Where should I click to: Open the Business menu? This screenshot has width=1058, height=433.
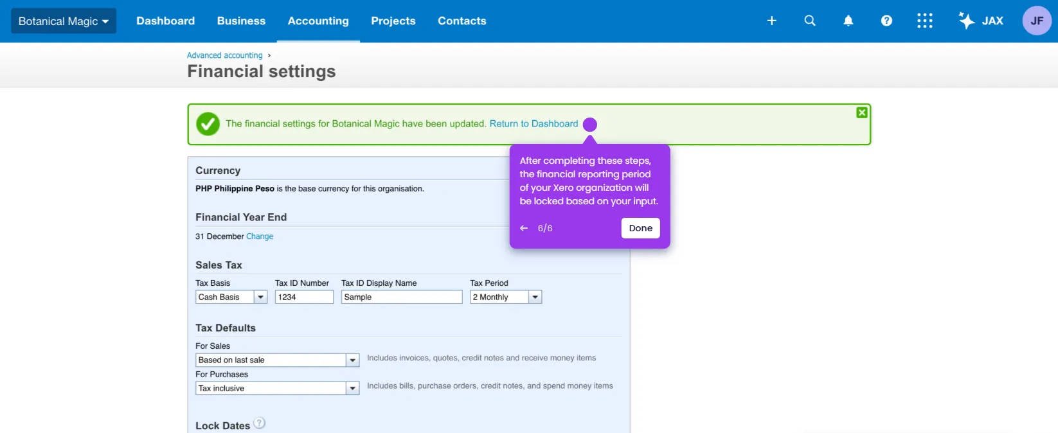click(x=241, y=21)
